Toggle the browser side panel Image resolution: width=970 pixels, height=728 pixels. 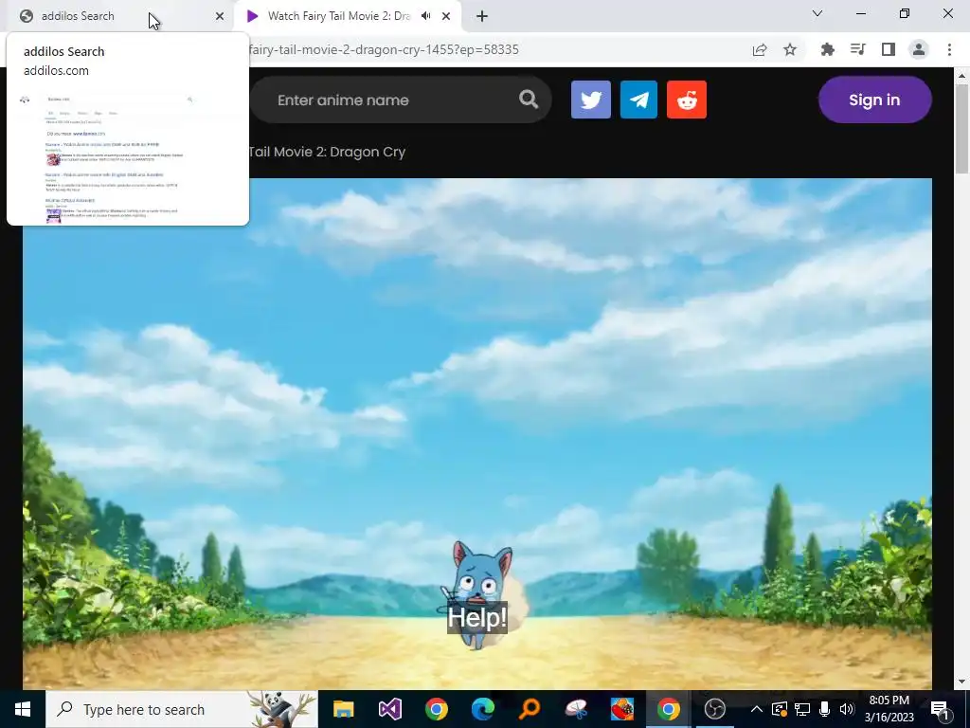888,49
